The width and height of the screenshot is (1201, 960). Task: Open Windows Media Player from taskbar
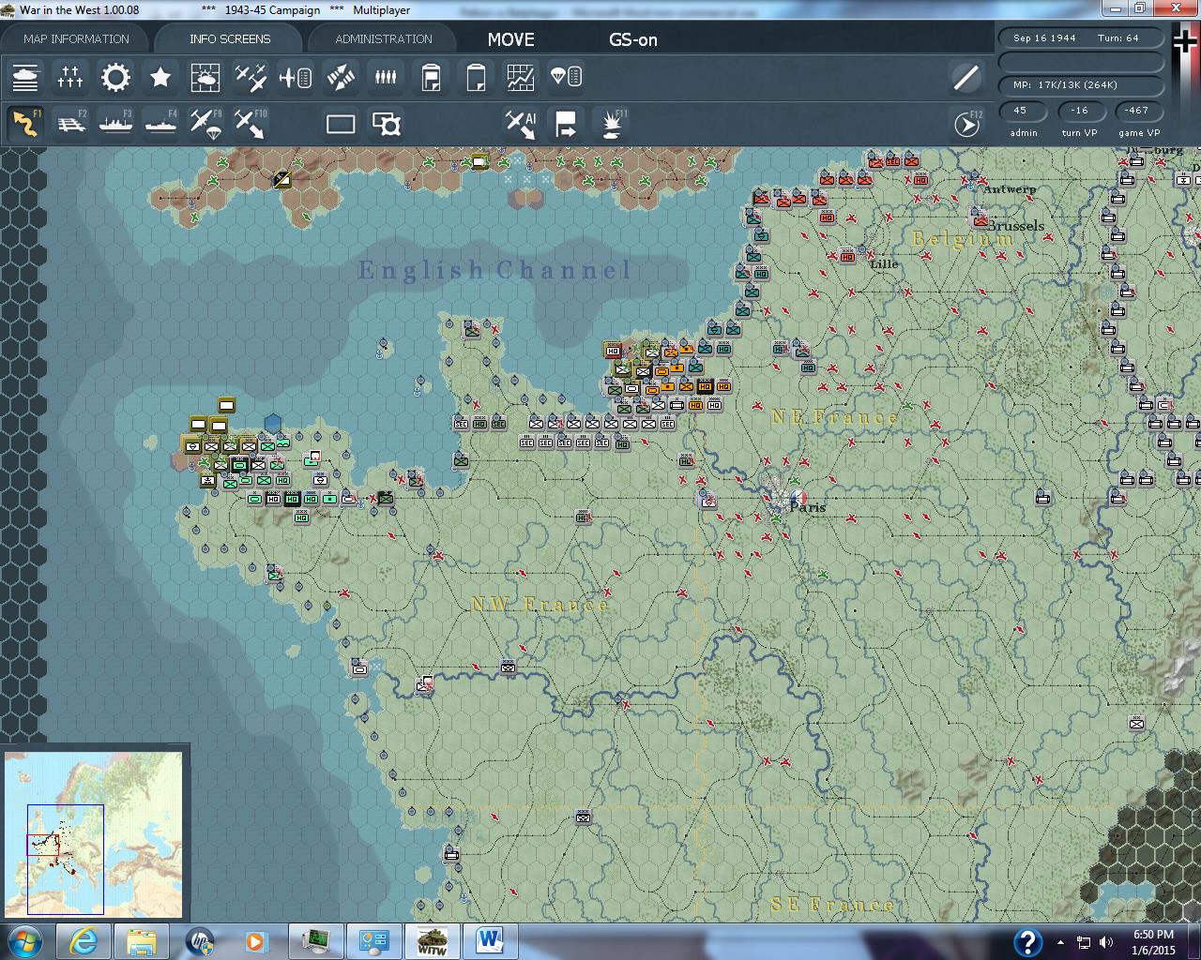255,940
